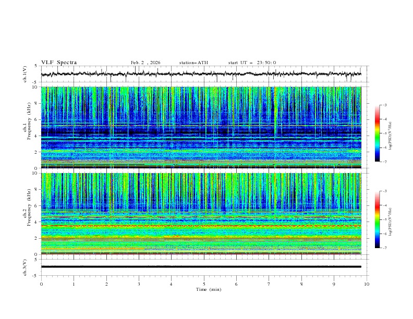Image resolution: width=413 pixels, height=319 pixels.
Task: Click time axis tick label "9"
Action: click(x=334, y=284)
